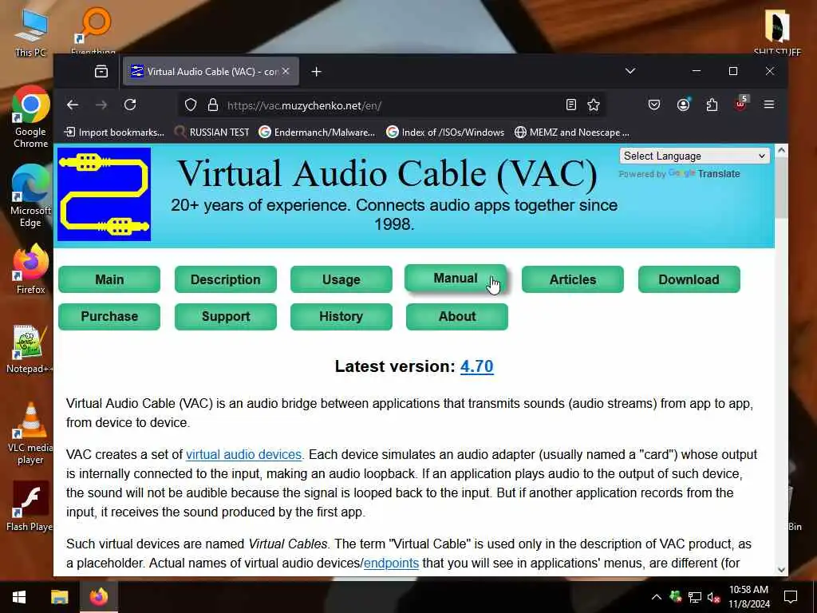Open RUSSIAN TEST bookmark
Screen dimensions: 817x613
212,132
